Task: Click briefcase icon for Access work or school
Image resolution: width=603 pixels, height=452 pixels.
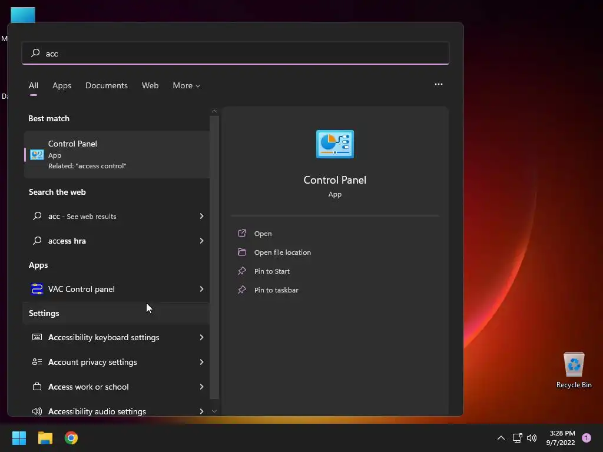Action: tap(37, 386)
